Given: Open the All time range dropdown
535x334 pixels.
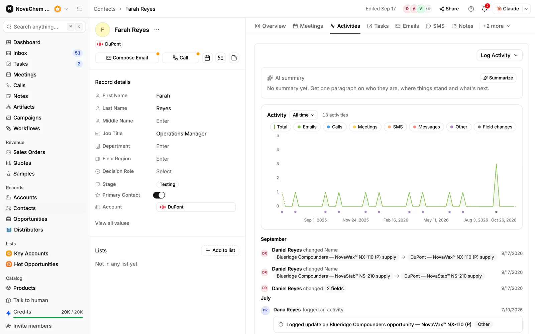Looking at the screenshot, I should click(x=304, y=115).
